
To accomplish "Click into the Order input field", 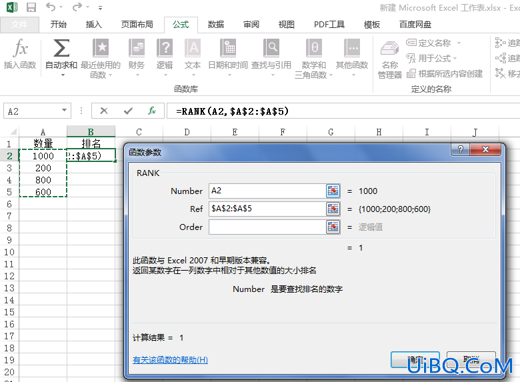I will click(267, 227).
